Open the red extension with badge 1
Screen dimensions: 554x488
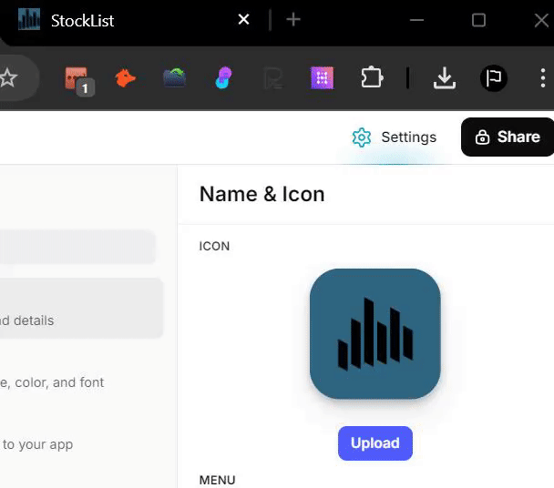[79, 80]
